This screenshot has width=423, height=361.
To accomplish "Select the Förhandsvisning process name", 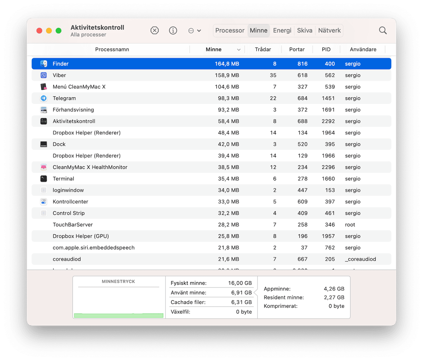I will (x=73, y=109).
